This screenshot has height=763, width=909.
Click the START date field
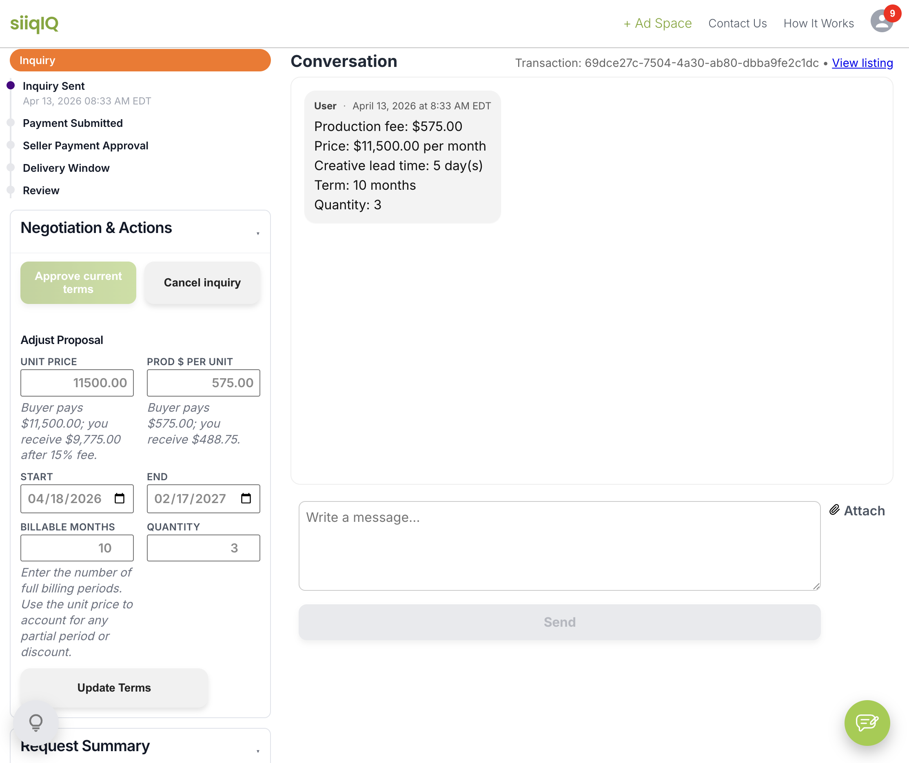[x=77, y=498]
